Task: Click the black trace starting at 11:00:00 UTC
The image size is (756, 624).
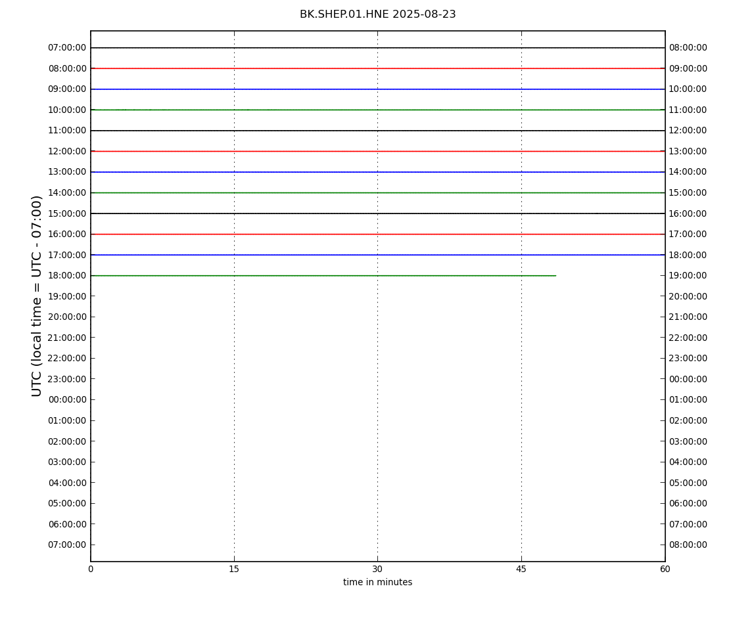Action: tap(377, 131)
